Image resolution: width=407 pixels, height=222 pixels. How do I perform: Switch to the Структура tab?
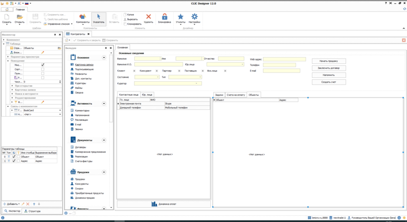point(33,211)
